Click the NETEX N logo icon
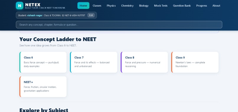This screenshot has width=238, height=112. 19,6
